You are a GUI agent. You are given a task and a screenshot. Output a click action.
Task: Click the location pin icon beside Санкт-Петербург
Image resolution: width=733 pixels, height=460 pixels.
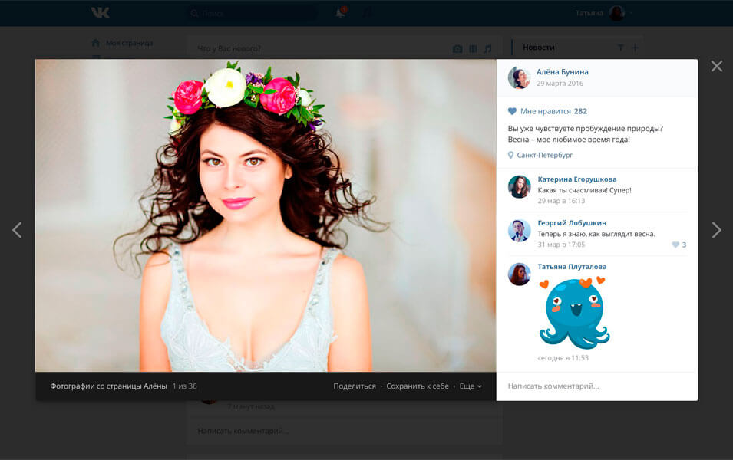pyautogui.click(x=510, y=155)
